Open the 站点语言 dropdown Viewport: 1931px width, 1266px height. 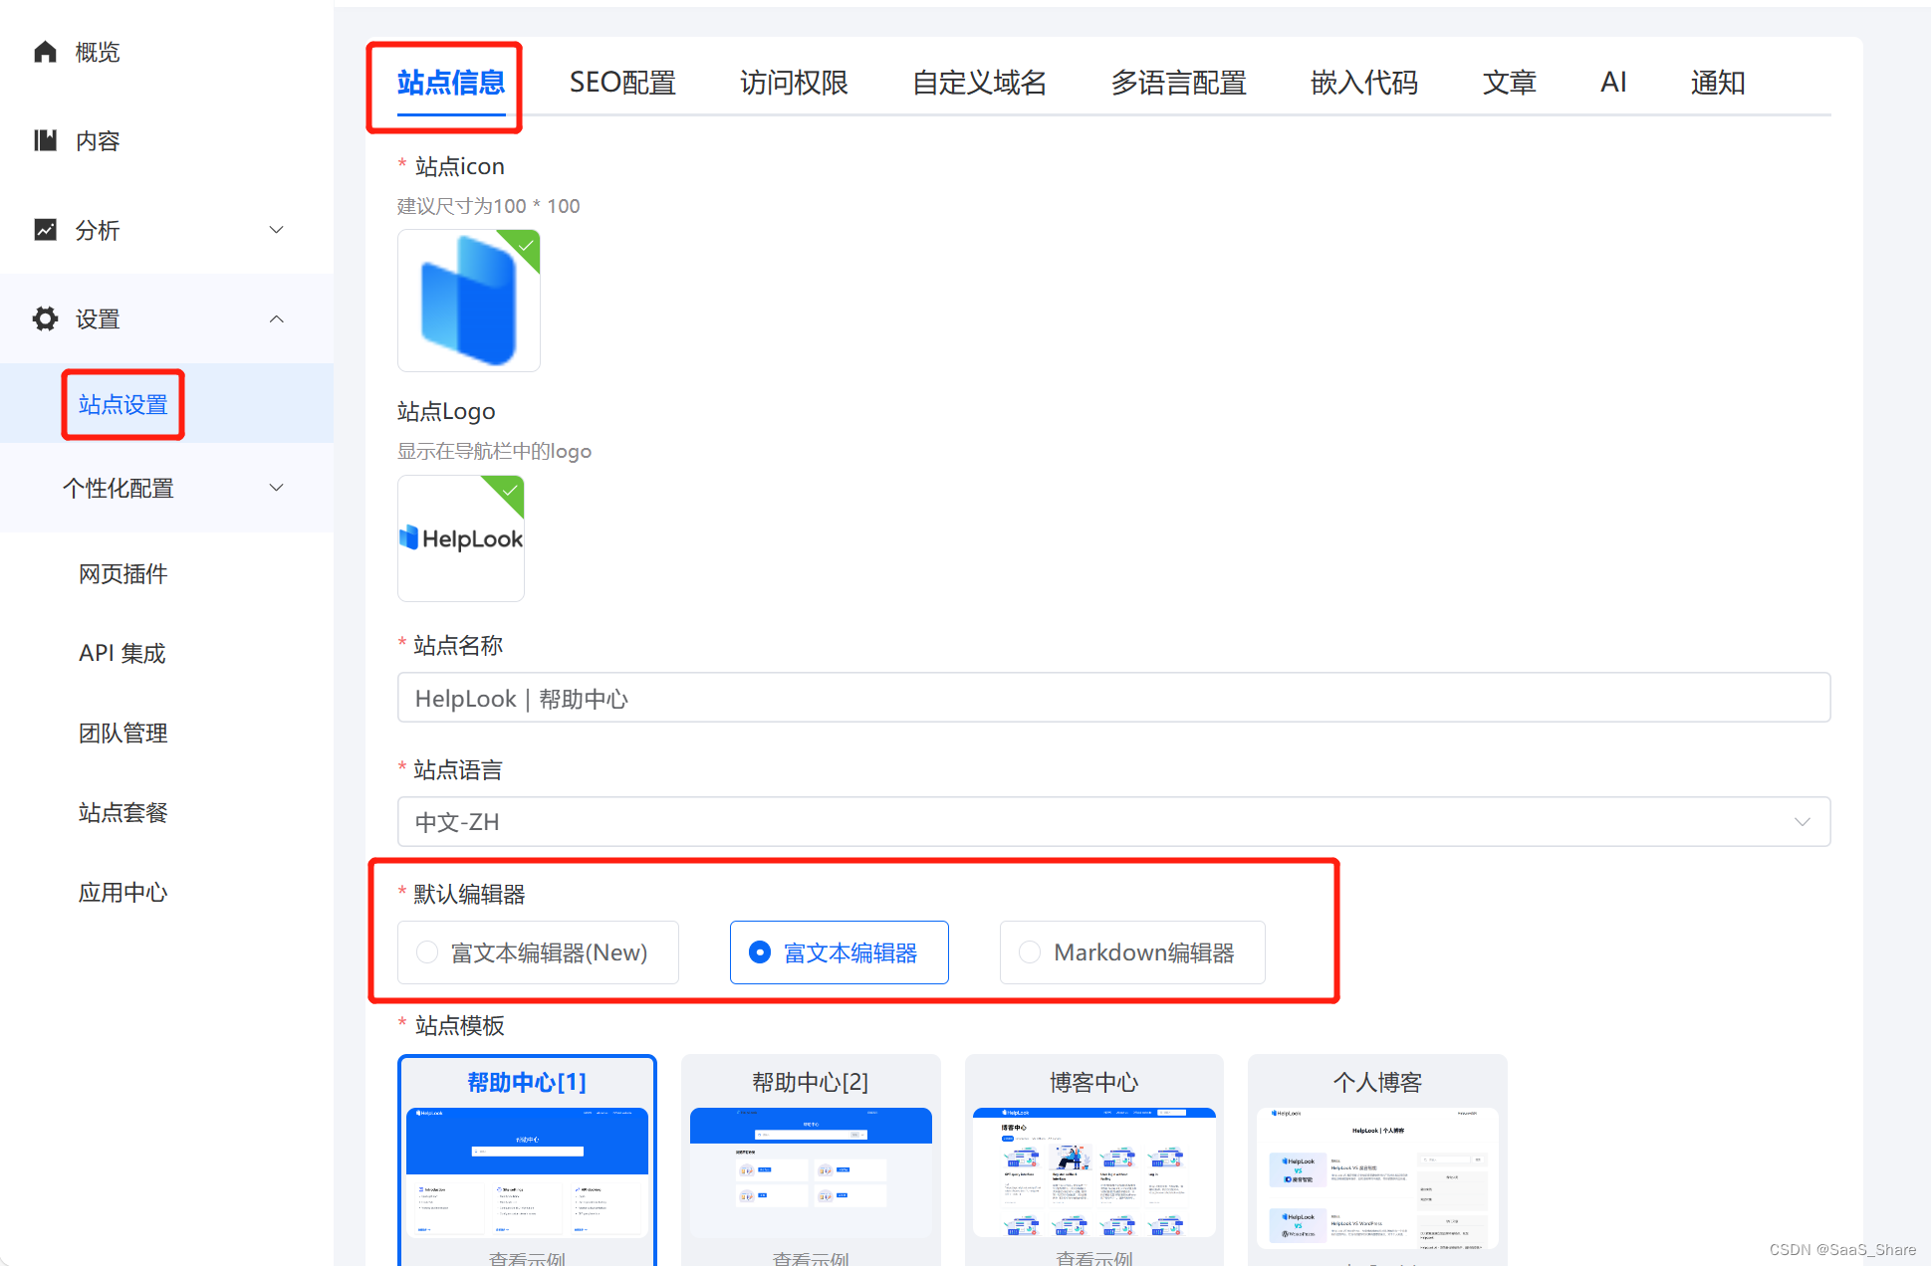point(1112,822)
